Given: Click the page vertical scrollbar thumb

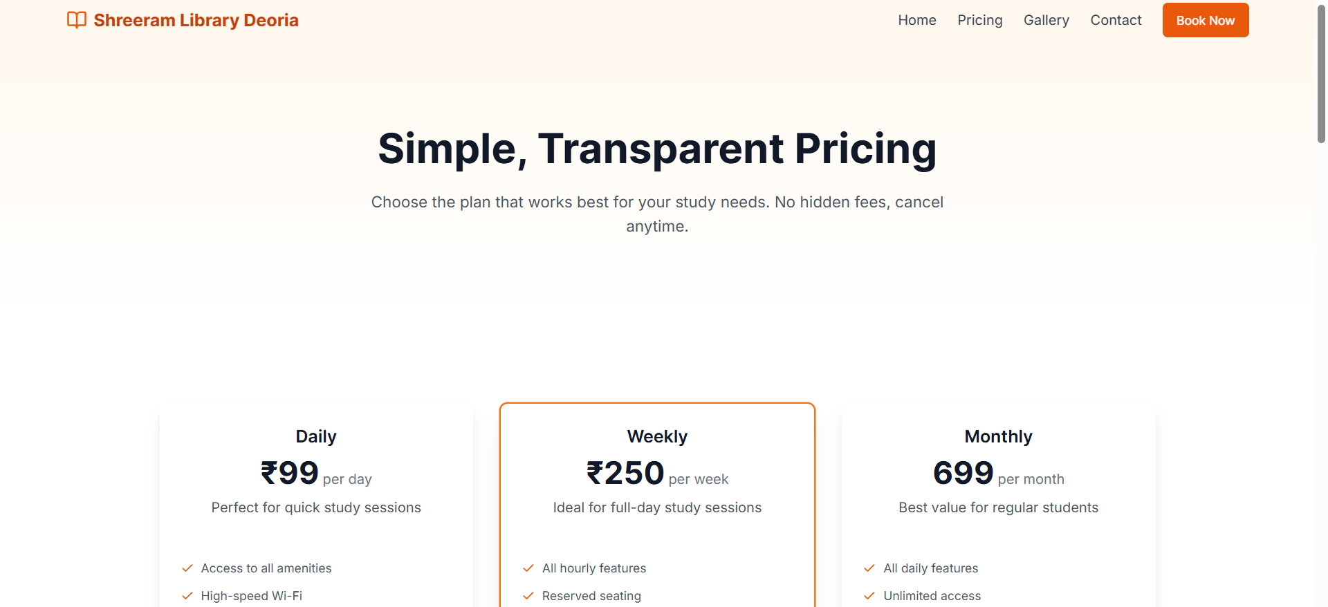Looking at the screenshot, I should (x=1321, y=73).
